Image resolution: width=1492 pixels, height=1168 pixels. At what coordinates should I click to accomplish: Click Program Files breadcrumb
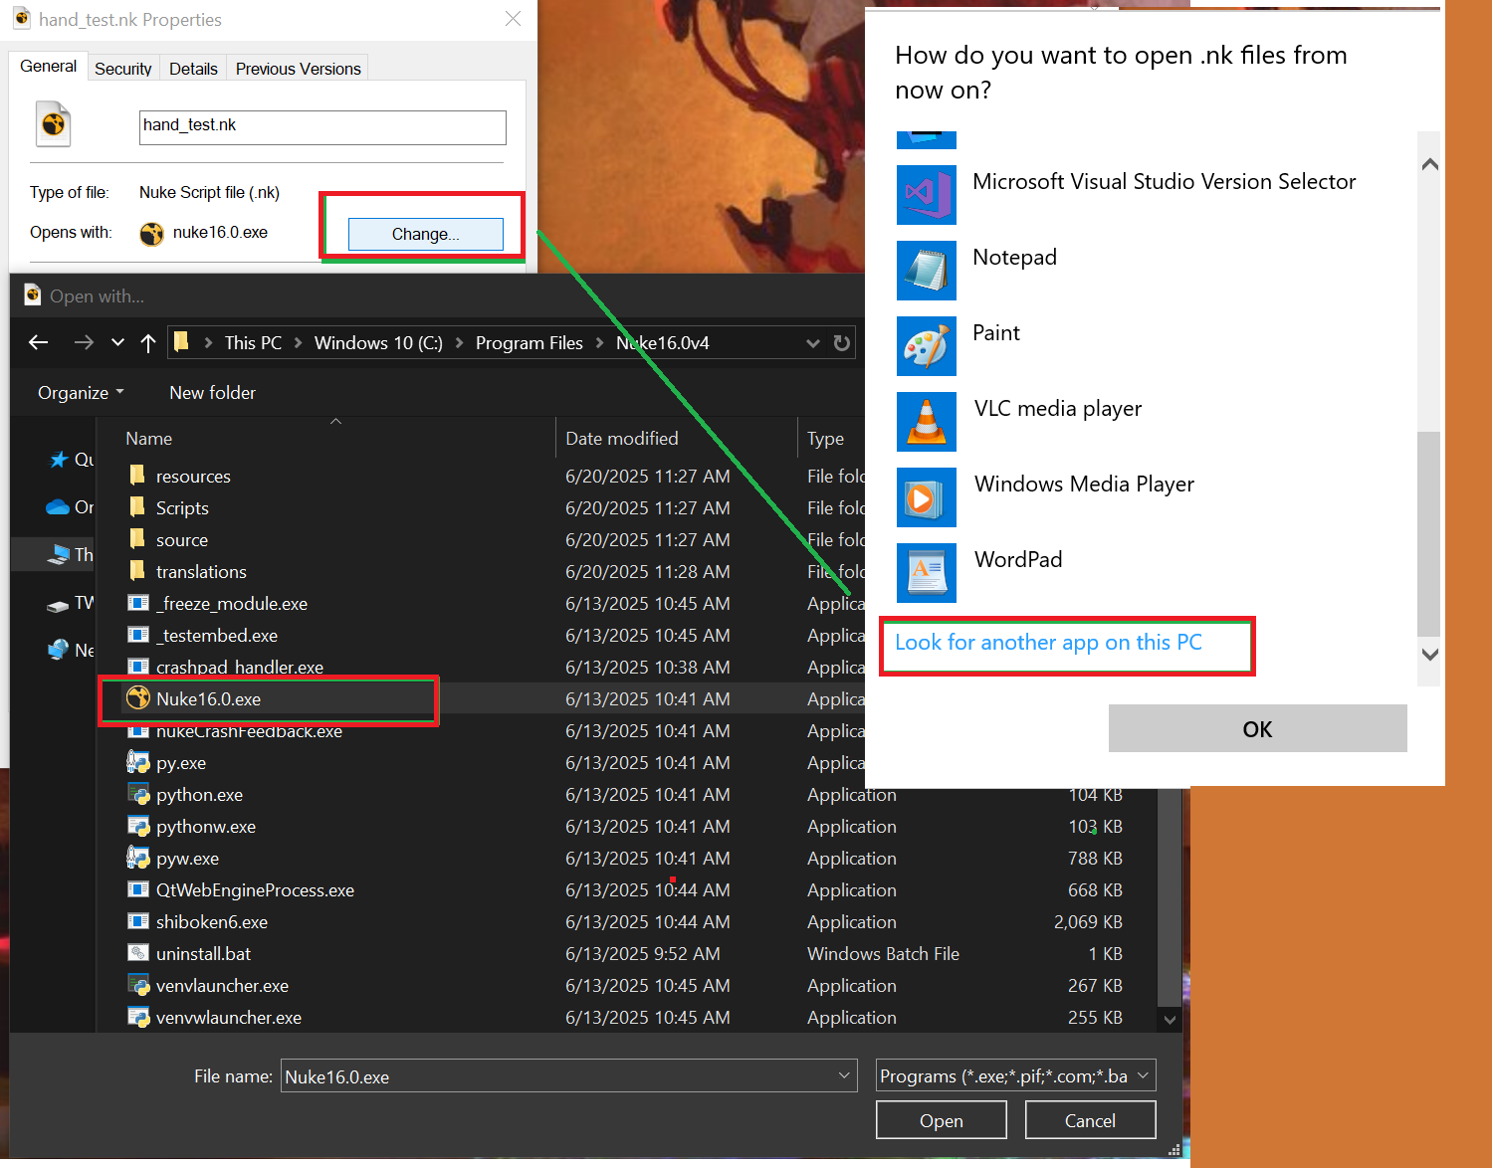[x=529, y=342]
